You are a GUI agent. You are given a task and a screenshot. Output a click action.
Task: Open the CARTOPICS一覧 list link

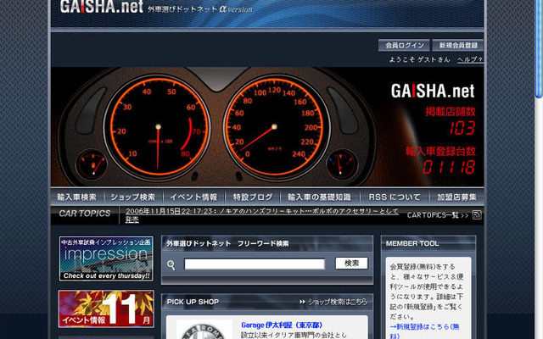pyautogui.click(x=438, y=215)
